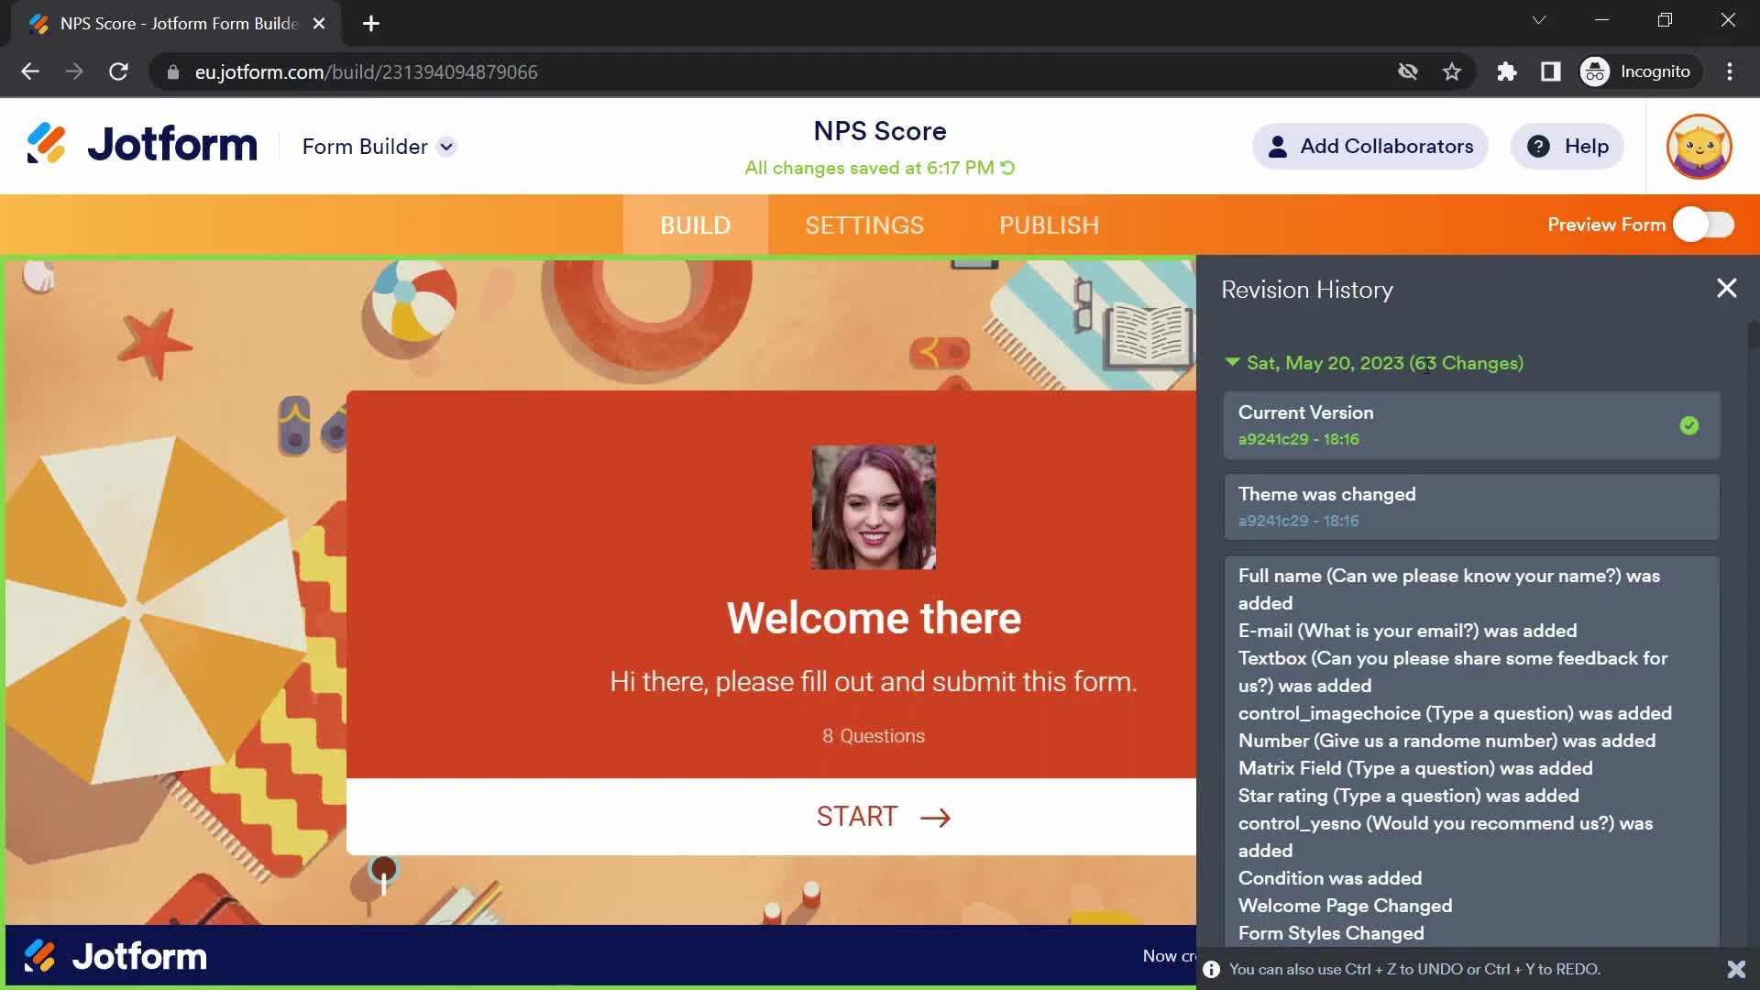Click the Add Collaborators icon
This screenshot has height=990, width=1760.
pos(1278,145)
